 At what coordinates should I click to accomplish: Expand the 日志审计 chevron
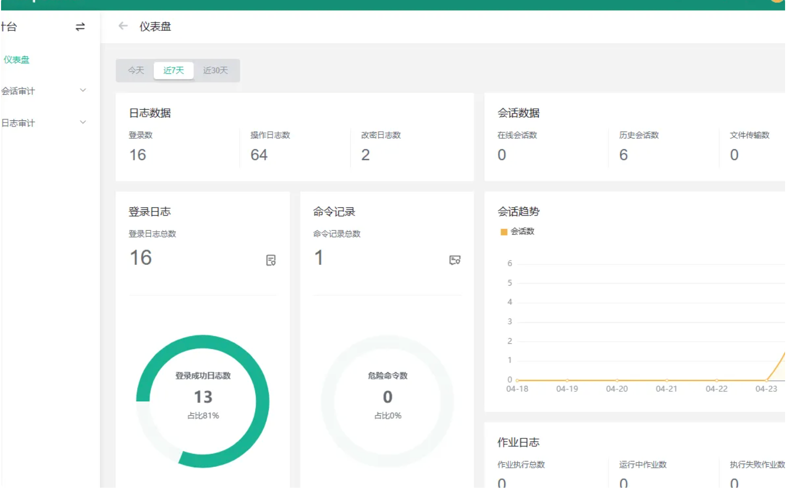coord(83,122)
